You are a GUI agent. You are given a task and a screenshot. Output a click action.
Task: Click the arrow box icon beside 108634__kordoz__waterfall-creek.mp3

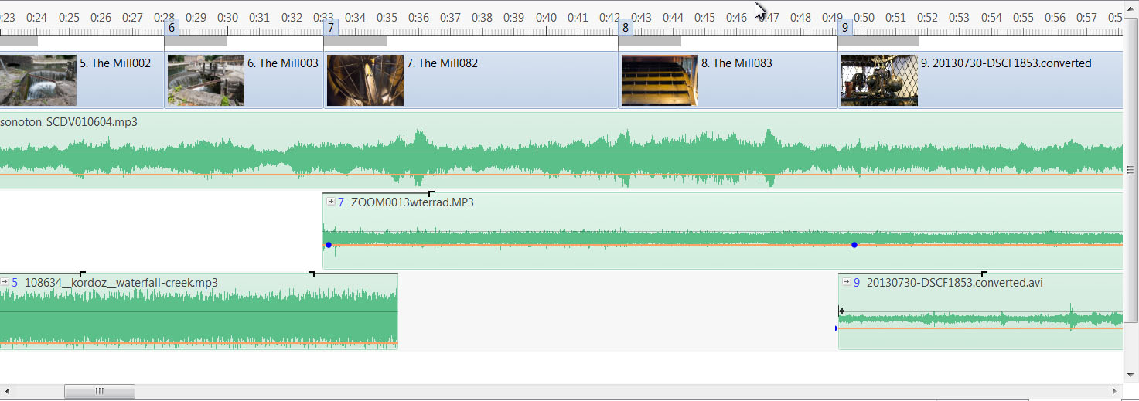tap(5, 282)
